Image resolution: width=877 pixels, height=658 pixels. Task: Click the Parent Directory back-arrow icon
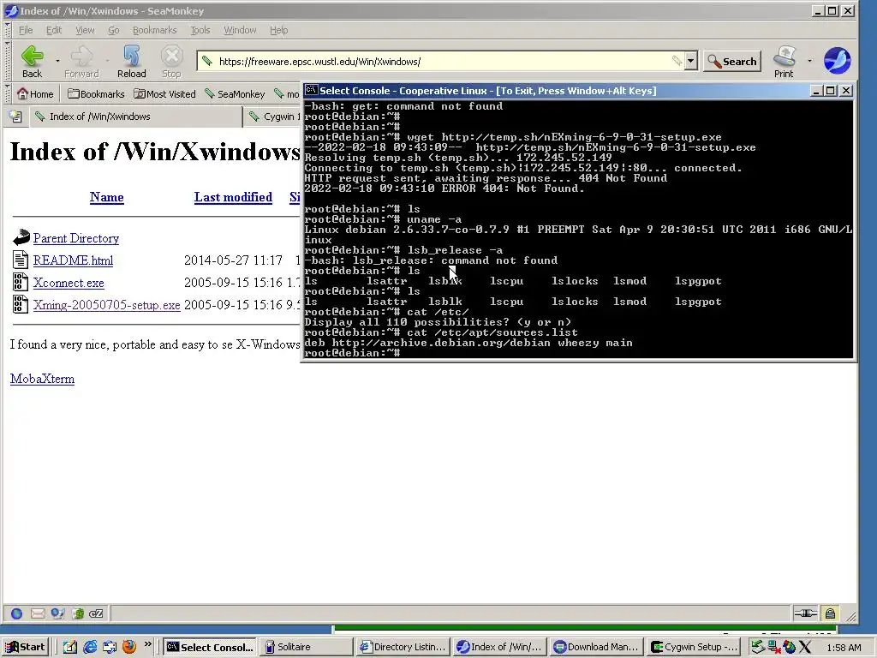pos(21,238)
